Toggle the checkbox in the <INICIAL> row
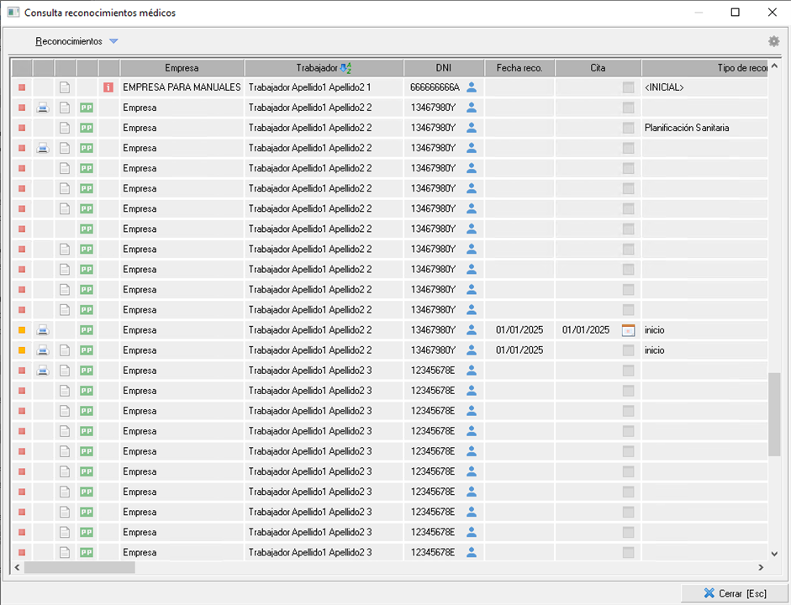The width and height of the screenshot is (791, 605). (628, 87)
